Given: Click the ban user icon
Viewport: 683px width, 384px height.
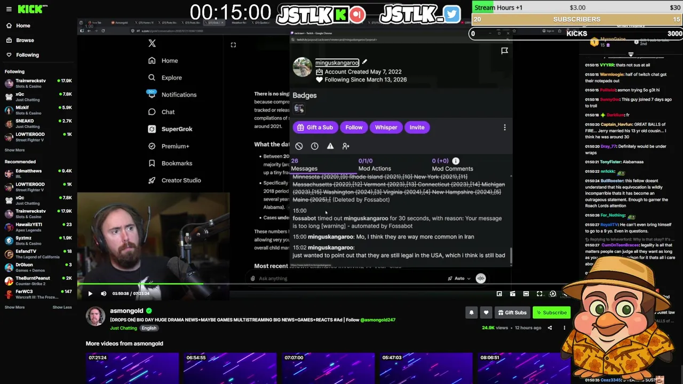Looking at the screenshot, I should (x=299, y=146).
